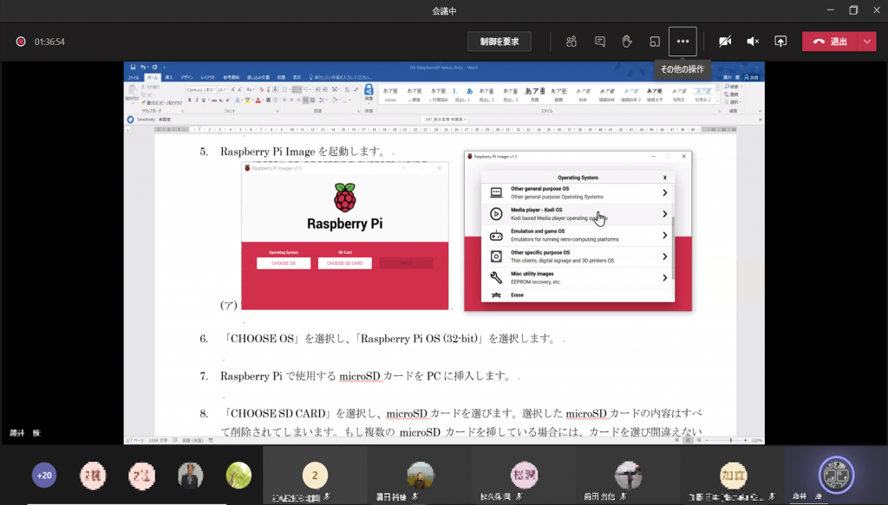This screenshot has width=888, height=505.
Task: Toggle the camera on or off
Action: point(725,42)
